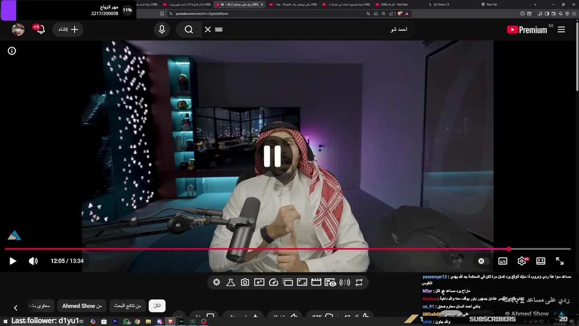Click the video progress bar scrubber handle
Viewport: 579px width, 326px height.
[x=509, y=249]
